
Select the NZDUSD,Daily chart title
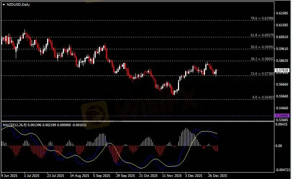point(18,5)
